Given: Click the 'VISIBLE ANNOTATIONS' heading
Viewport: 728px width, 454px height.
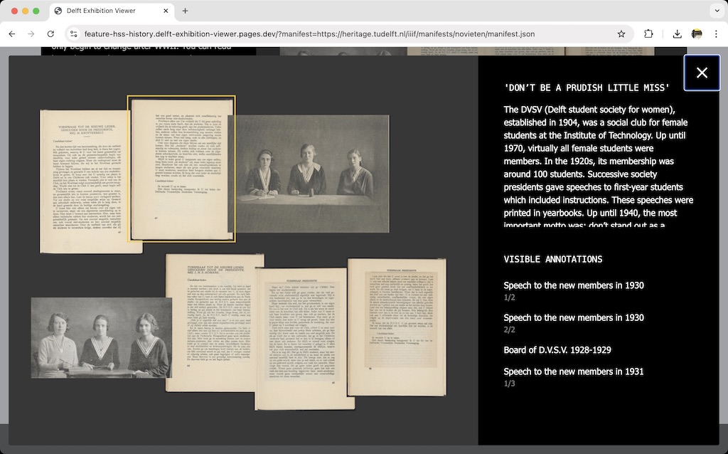Looking at the screenshot, I should click(x=553, y=259).
